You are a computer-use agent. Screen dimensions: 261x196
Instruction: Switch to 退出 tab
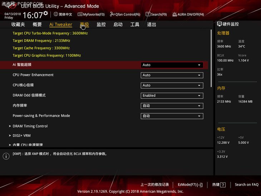[x=152, y=24]
